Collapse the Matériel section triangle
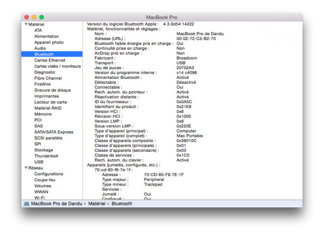Viewport: 324px width, 237px height. [x=26, y=24]
